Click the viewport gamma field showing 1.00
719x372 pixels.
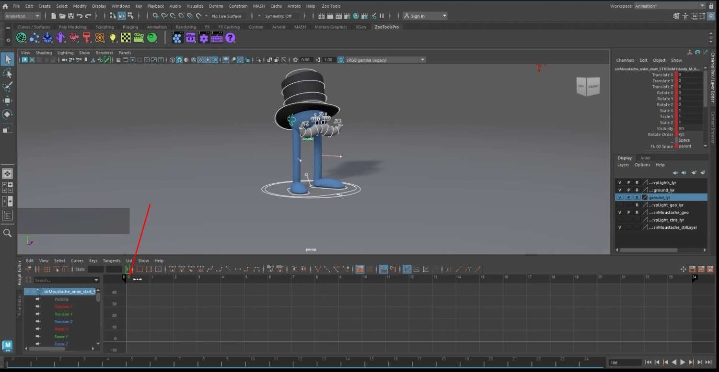(x=328, y=60)
